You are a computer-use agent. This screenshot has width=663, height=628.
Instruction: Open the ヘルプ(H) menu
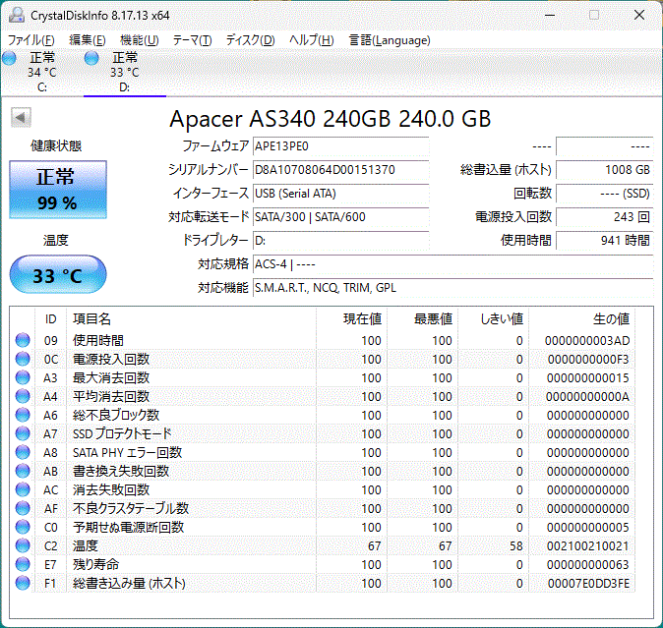coord(312,40)
